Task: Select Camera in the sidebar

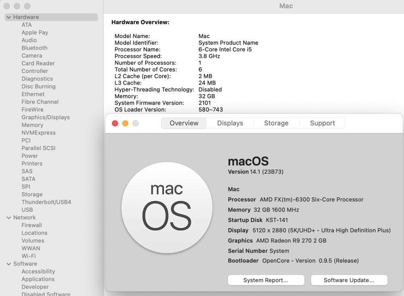Action: (32, 56)
